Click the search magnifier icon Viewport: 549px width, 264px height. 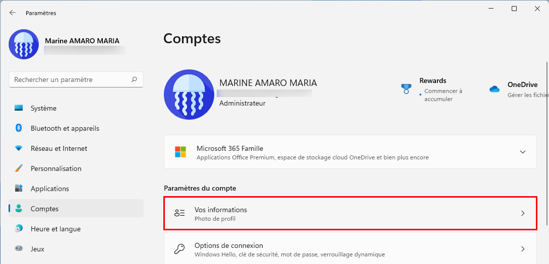(134, 79)
